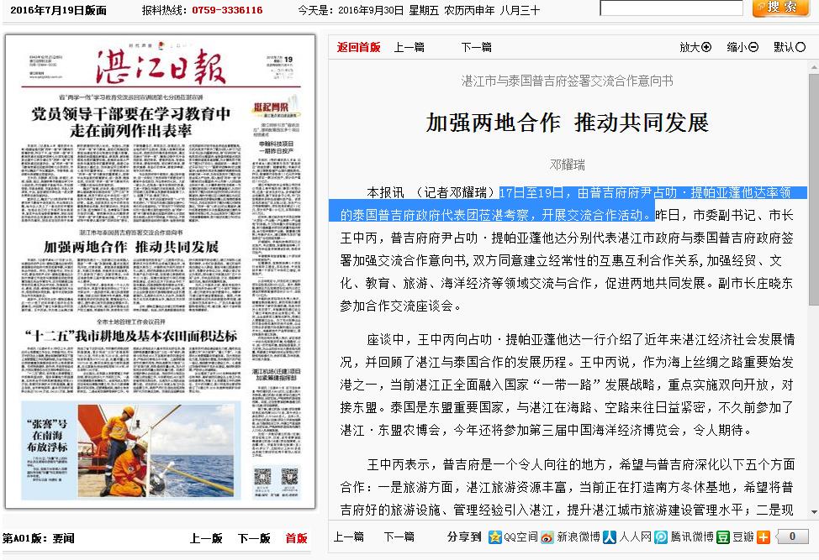Click the orange 搜索 search button

click(x=780, y=8)
